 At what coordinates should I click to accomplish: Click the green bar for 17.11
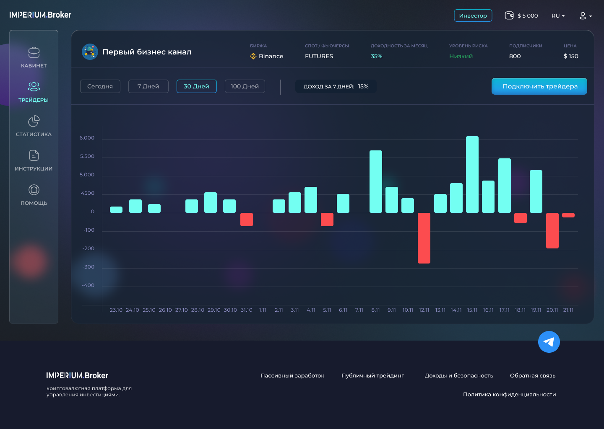(505, 186)
